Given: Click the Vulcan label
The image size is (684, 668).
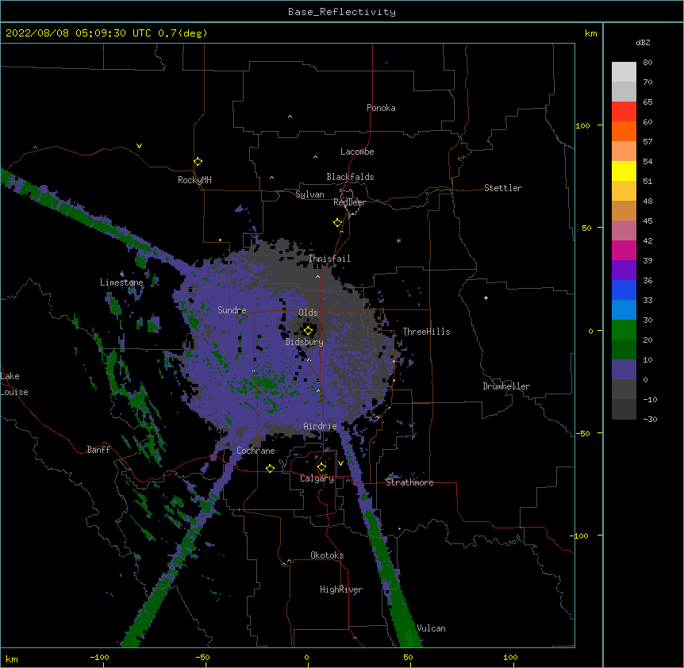Looking at the screenshot, I should click(431, 628).
